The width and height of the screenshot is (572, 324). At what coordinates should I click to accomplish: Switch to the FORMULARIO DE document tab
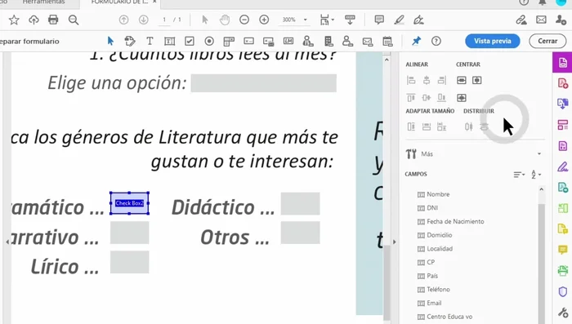pyautogui.click(x=119, y=2)
